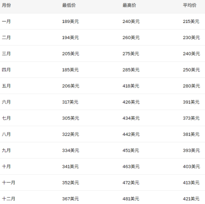Select the 十一月 row label
The height and width of the screenshot is (204, 205).
(x=8, y=182)
